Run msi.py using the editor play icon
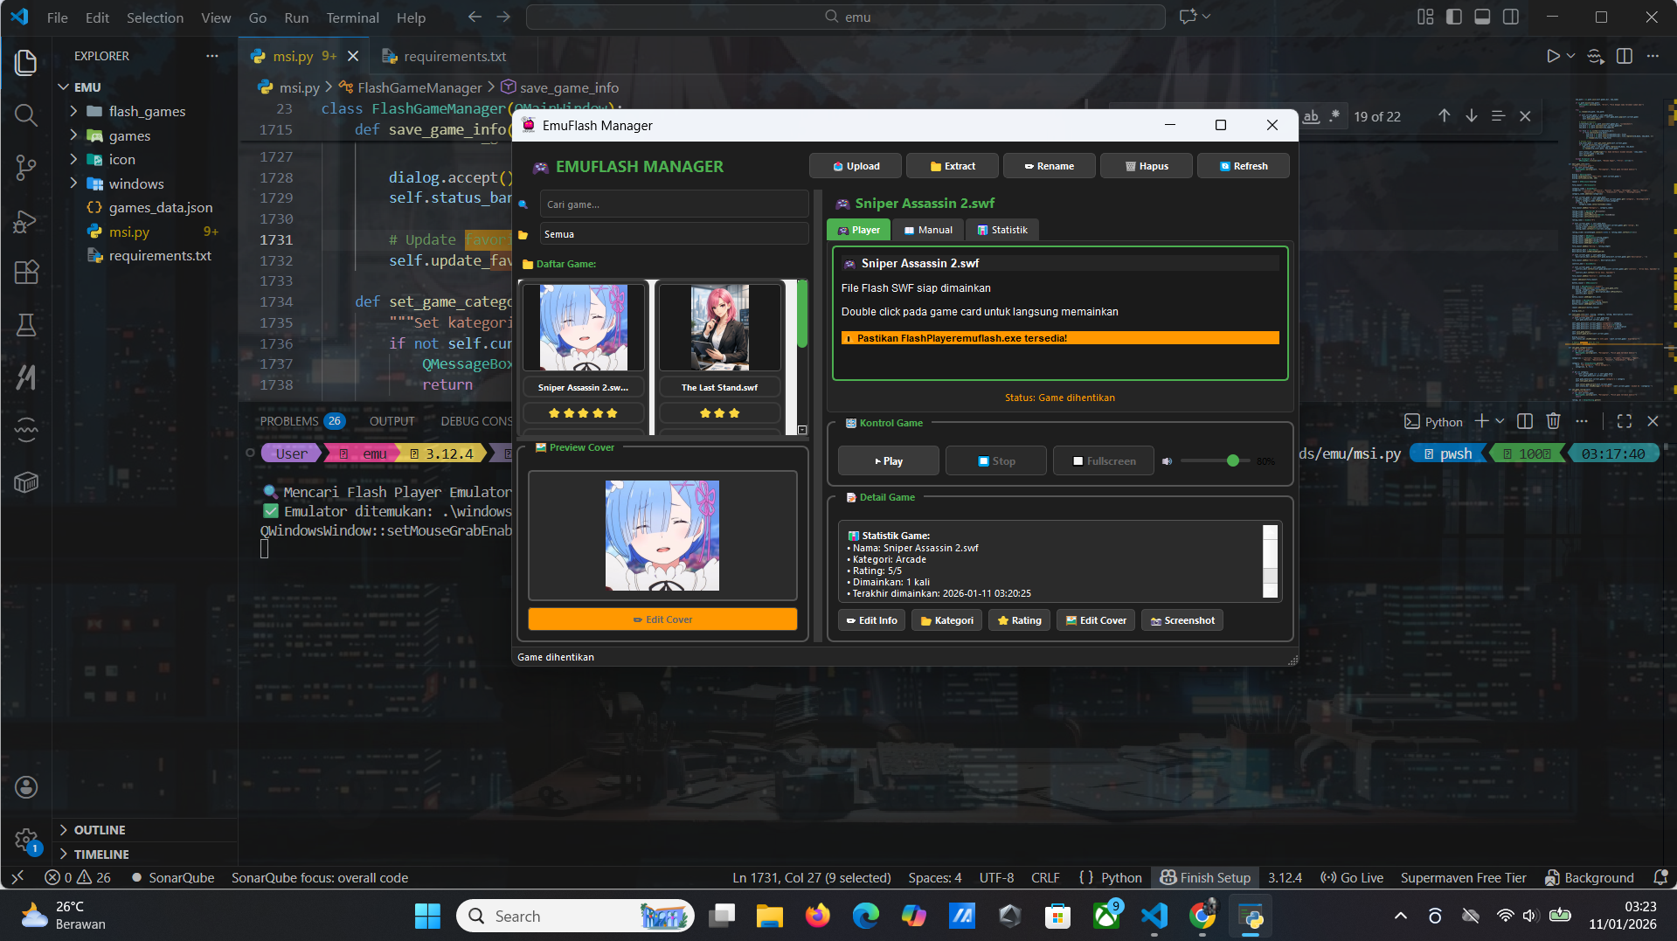The width and height of the screenshot is (1677, 941). click(x=1553, y=55)
